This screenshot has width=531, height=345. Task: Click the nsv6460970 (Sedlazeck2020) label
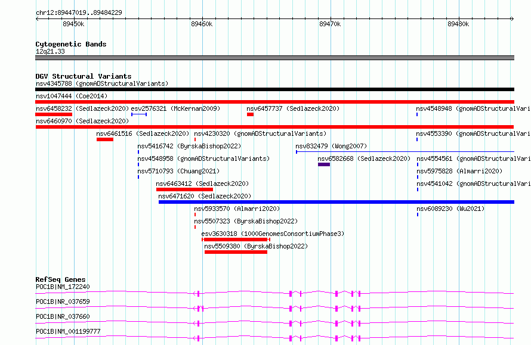coord(82,121)
